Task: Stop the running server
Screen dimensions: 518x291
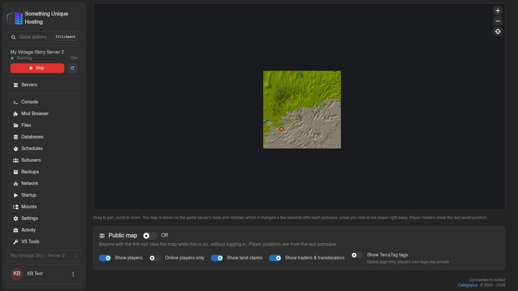Action: 37,68
